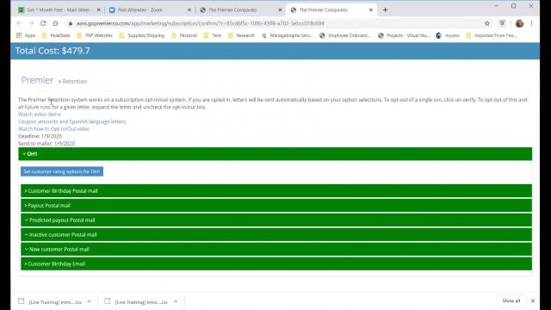The height and width of the screenshot is (310, 551).
Task: Switch to Post Attendee - Zoom tab
Action: tap(149, 9)
